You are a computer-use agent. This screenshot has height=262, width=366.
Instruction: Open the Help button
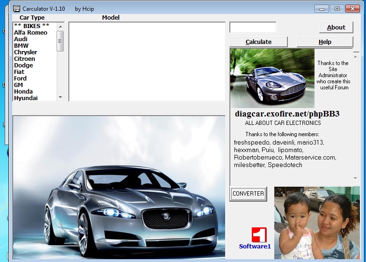pyautogui.click(x=325, y=42)
